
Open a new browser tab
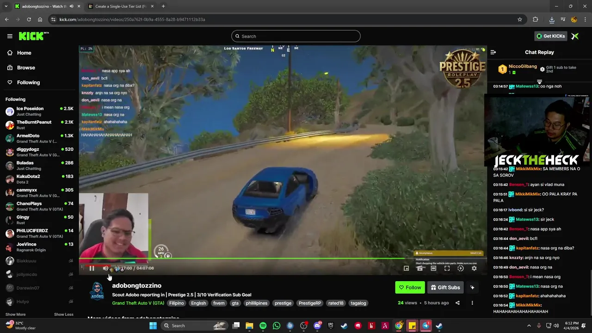pos(163,6)
